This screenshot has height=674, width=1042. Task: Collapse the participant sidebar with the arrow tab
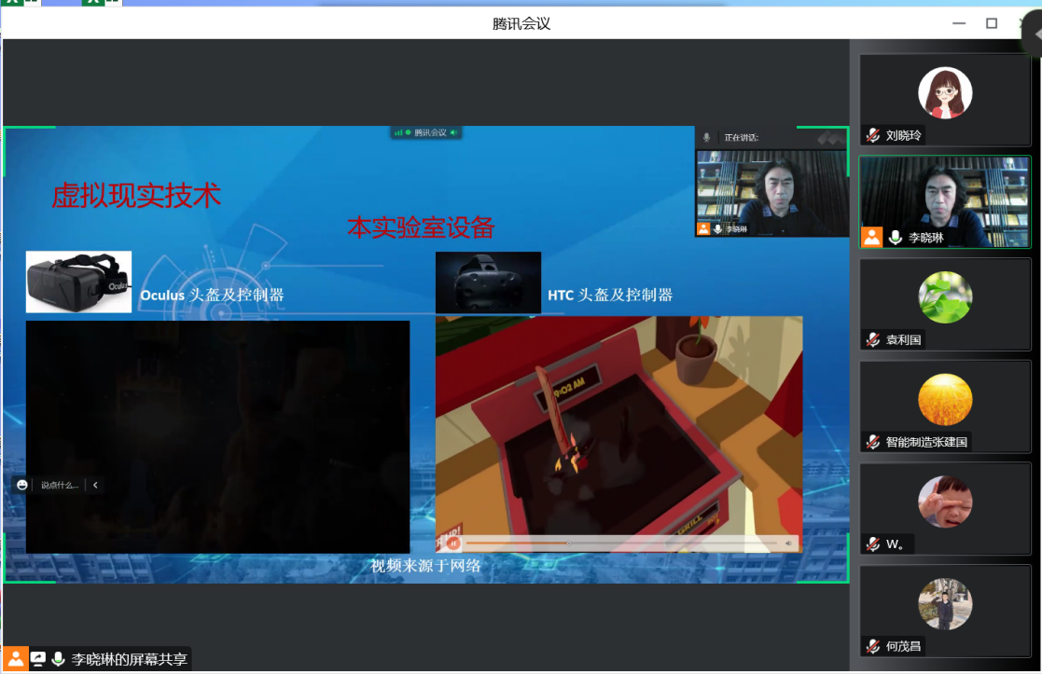click(1033, 34)
